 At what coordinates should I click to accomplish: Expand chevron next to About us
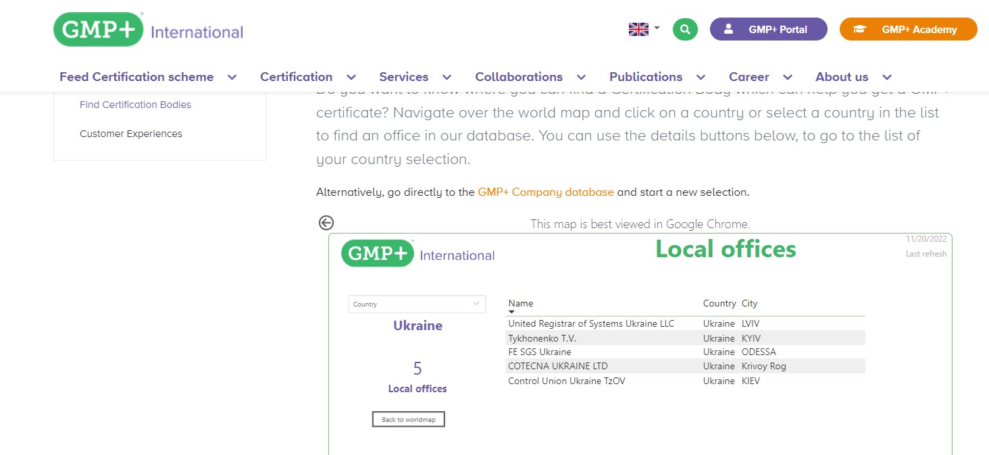pos(887,78)
